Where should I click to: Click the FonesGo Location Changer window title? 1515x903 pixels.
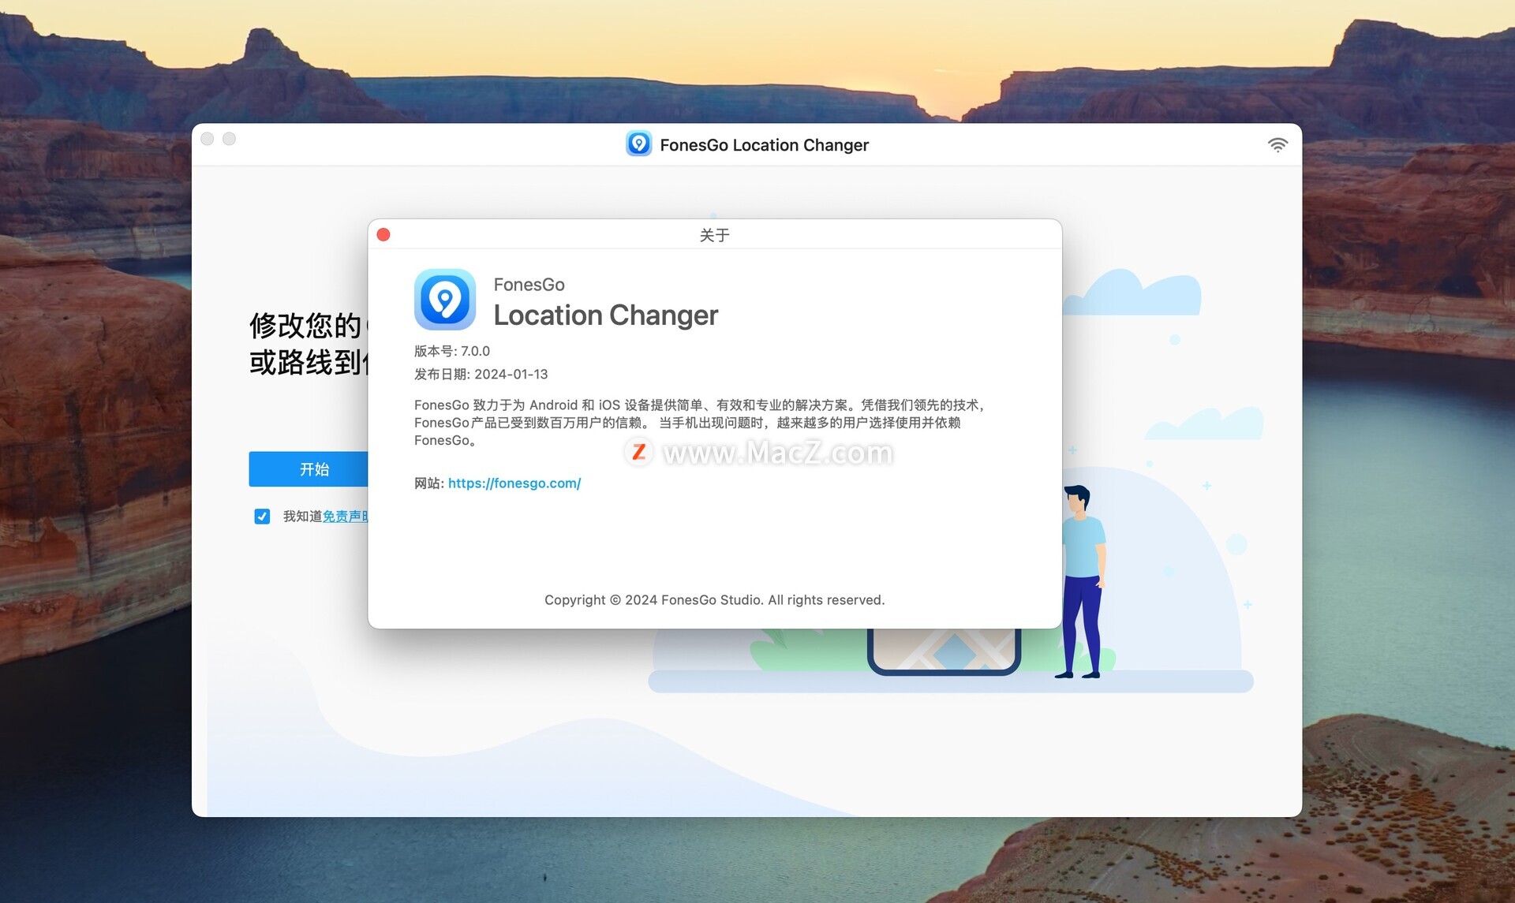[x=764, y=145]
